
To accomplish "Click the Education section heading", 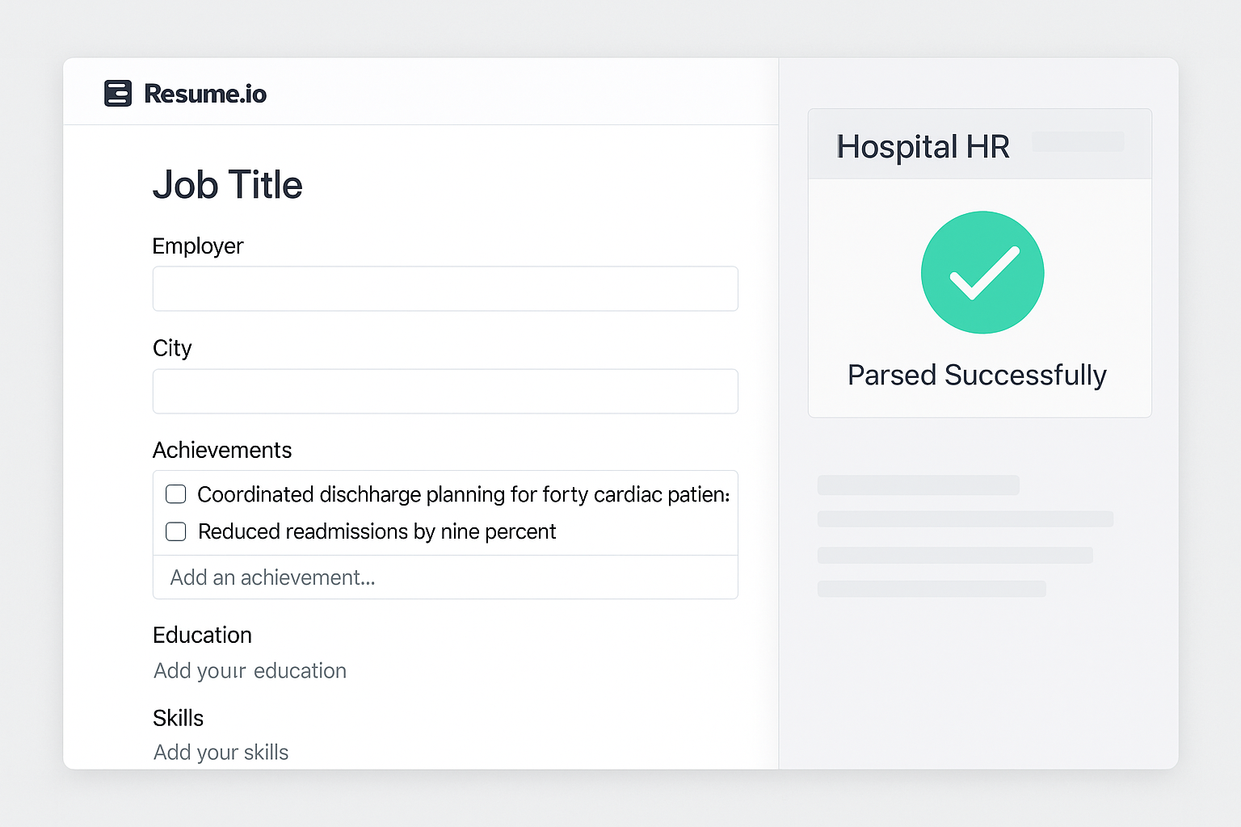I will pyautogui.click(x=202, y=636).
